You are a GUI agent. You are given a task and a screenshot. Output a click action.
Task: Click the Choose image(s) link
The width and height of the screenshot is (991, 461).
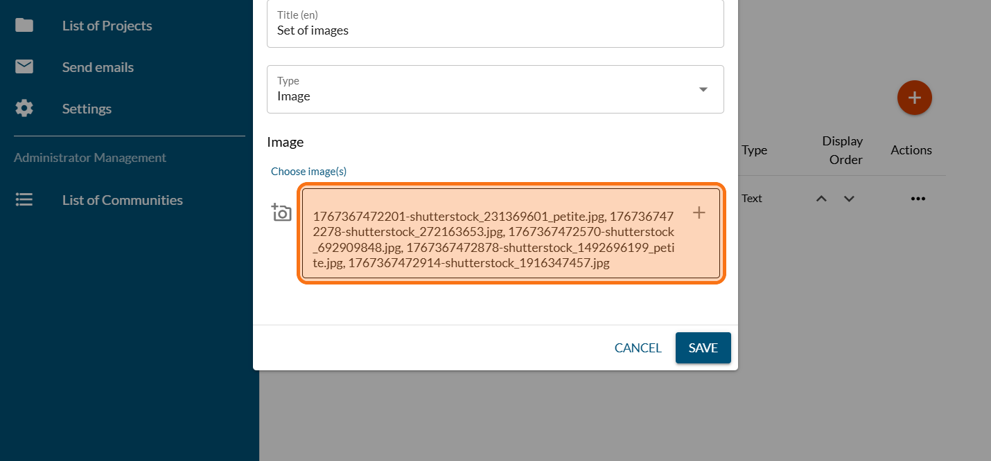308,171
